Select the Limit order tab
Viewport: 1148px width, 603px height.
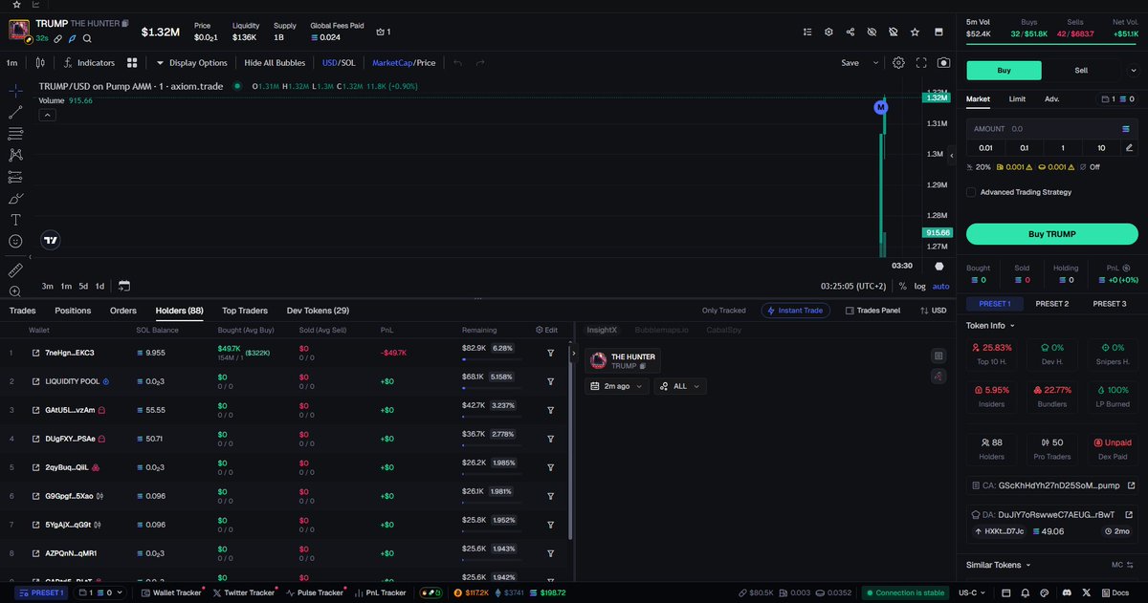click(1017, 98)
